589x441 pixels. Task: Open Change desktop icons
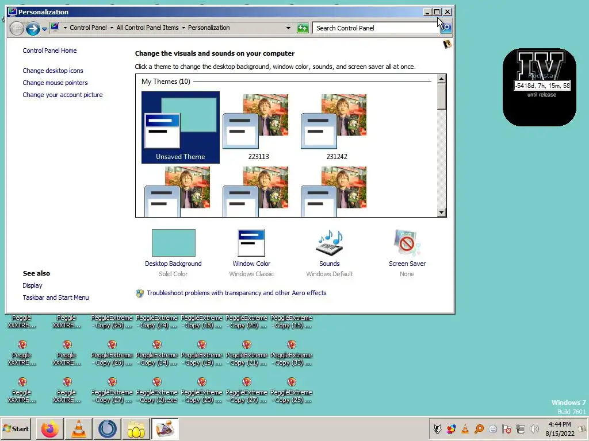coord(52,71)
